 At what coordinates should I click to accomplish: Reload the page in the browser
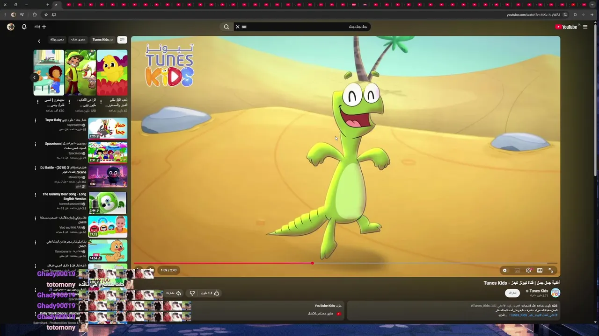click(575, 14)
